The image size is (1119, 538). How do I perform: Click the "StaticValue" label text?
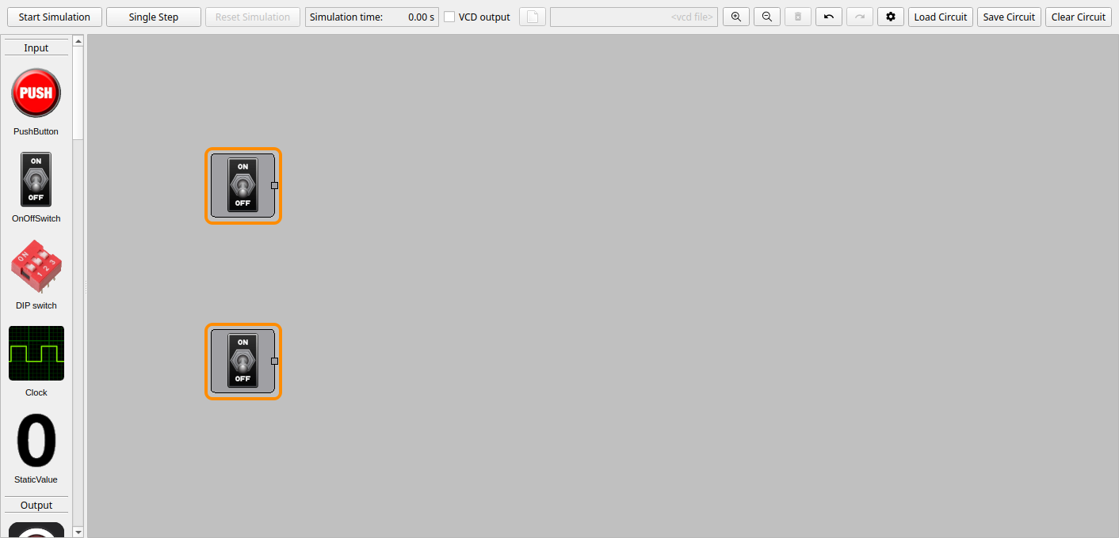[36, 479]
